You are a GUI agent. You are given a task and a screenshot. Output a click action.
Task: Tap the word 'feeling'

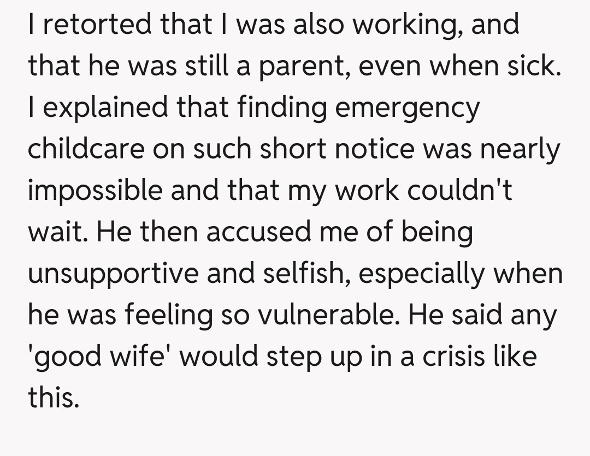pos(168,315)
